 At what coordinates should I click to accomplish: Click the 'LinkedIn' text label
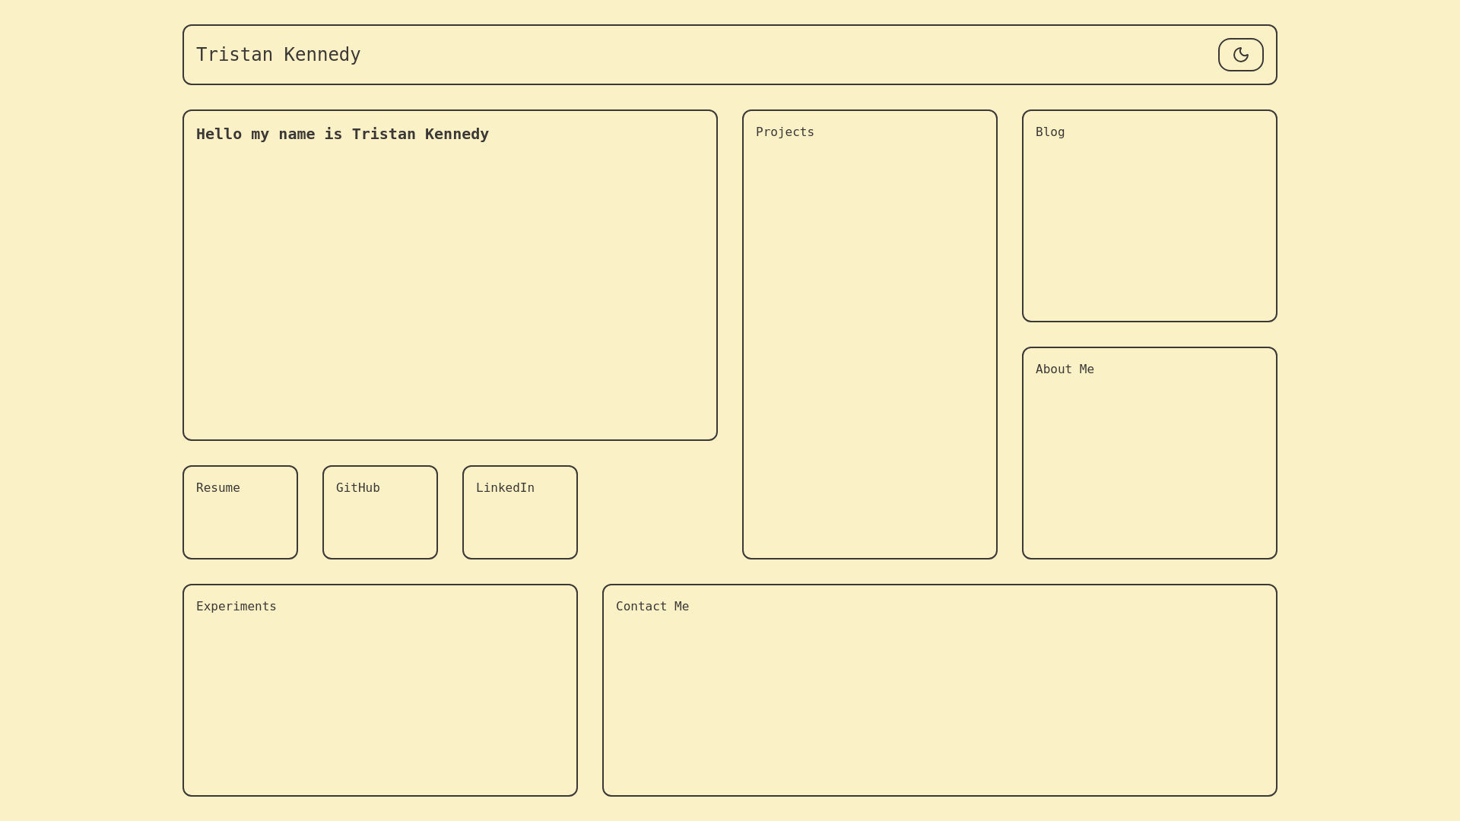(505, 488)
